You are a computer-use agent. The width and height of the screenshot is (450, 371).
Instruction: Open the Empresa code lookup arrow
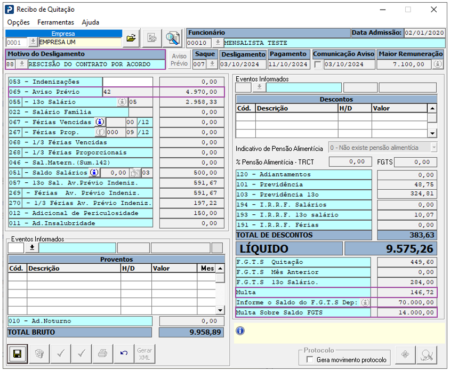33,42
